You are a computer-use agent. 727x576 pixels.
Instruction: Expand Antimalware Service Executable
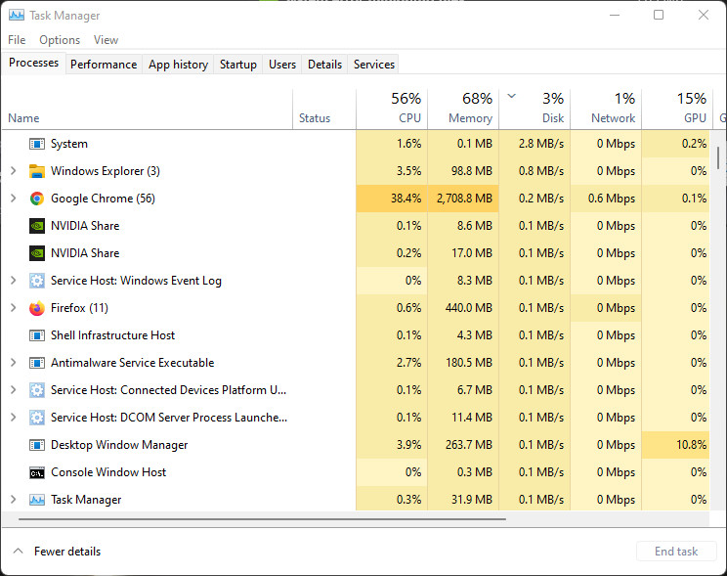click(14, 363)
